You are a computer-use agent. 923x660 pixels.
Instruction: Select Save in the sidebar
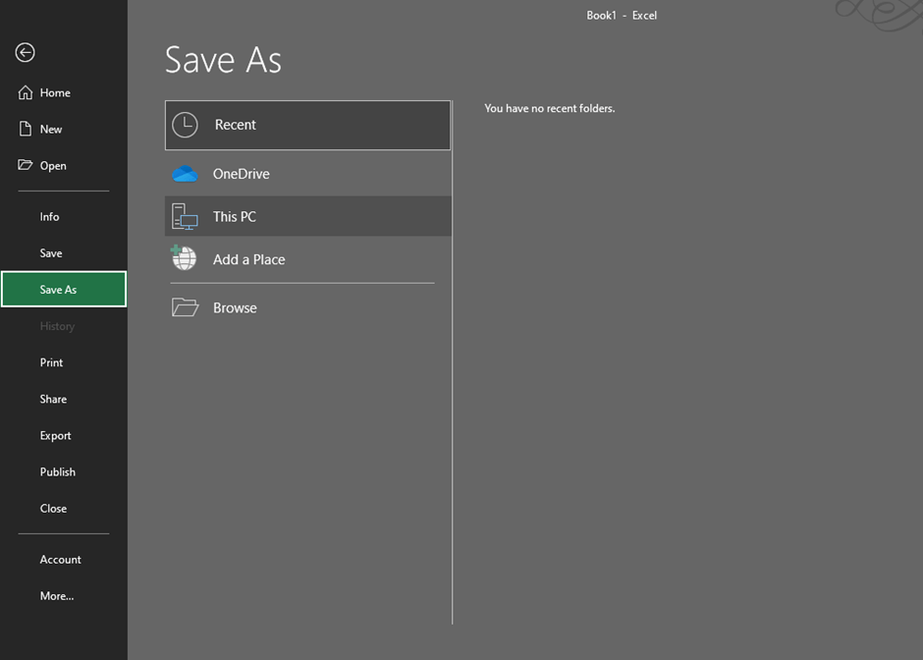pos(51,253)
